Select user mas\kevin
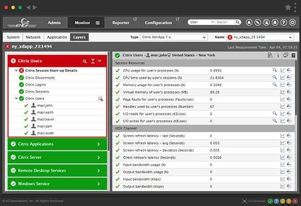The height and width of the screenshot is (206, 301). (x=45, y=119)
